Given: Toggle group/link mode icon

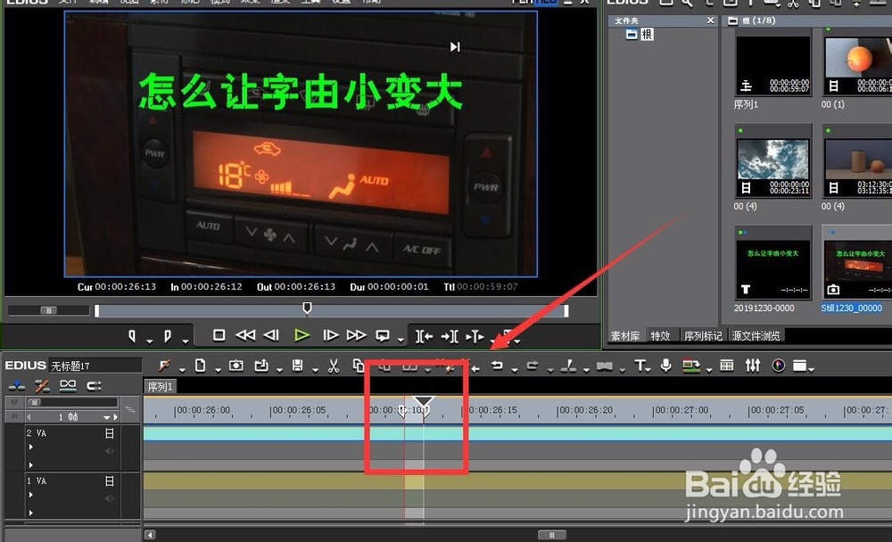Looking at the screenshot, I should [x=68, y=387].
